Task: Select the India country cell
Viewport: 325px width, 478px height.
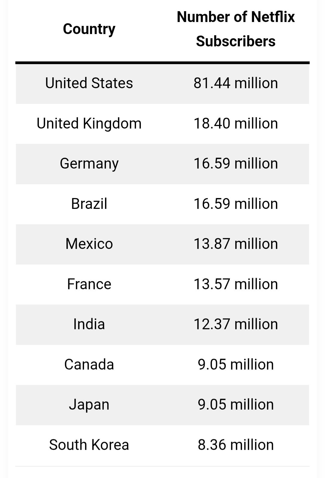Action: 89,324
